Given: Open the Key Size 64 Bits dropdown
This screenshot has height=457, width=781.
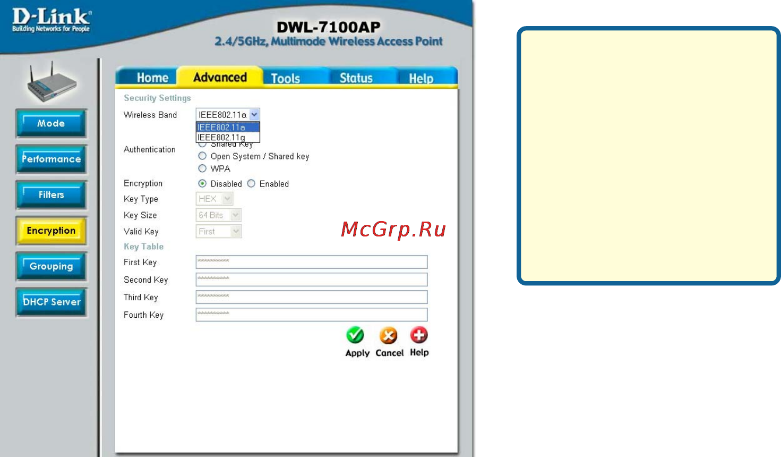Looking at the screenshot, I should [219, 215].
